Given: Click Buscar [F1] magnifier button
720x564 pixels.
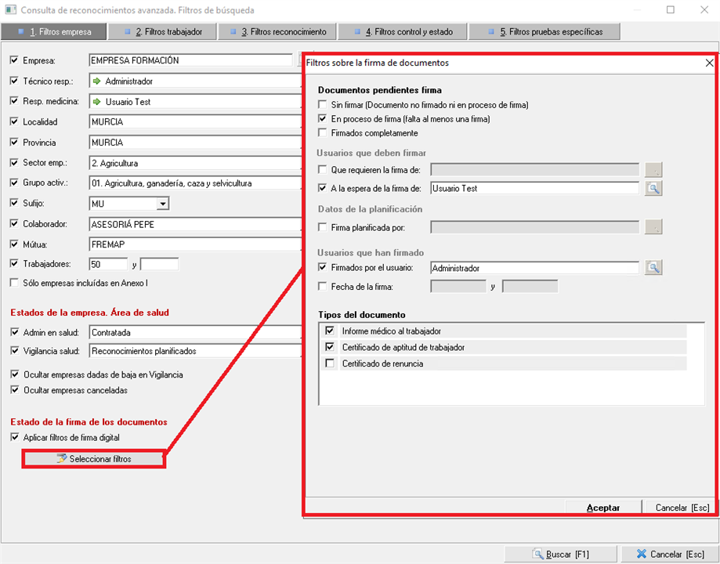Looking at the screenshot, I should pos(560,554).
